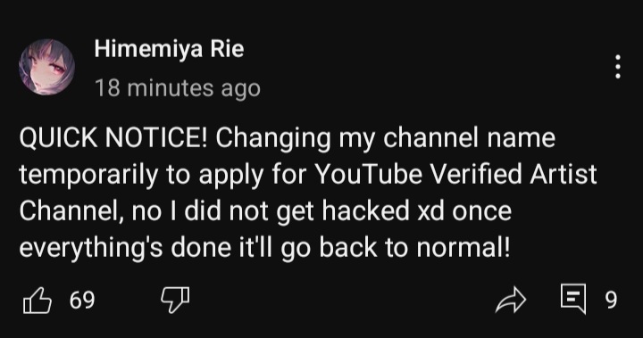Click the word 'Channel,' starting the third line
This screenshot has height=338, width=643.
71,211
